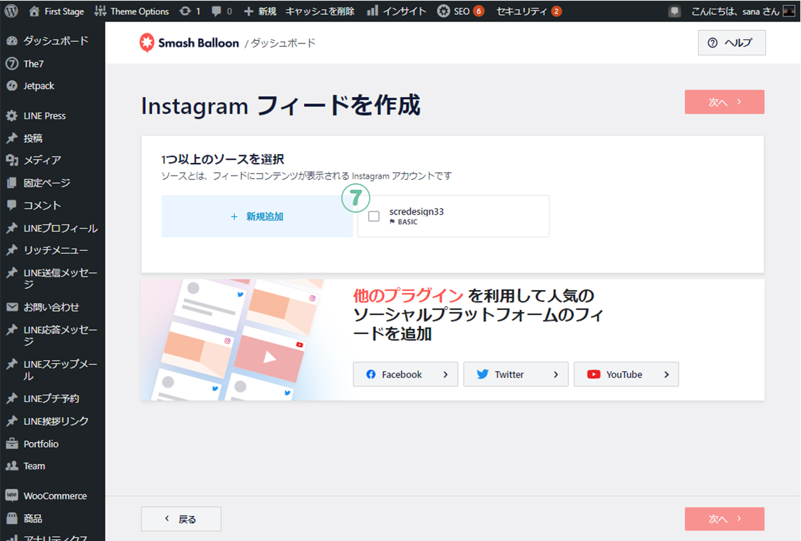Click the top 次へ next button

click(724, 102)
